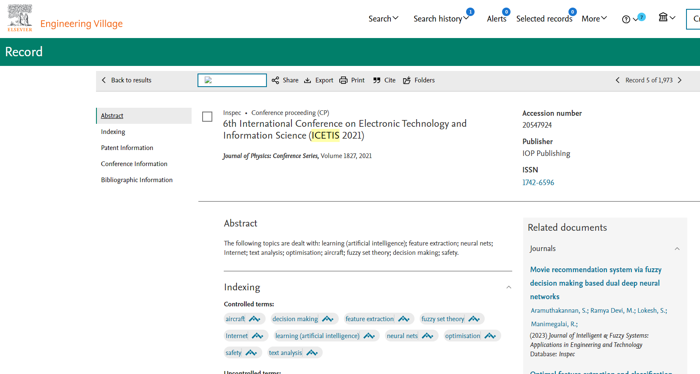
Task: Click the ISSN 1742-6596 link
Action: coord(538,183)
